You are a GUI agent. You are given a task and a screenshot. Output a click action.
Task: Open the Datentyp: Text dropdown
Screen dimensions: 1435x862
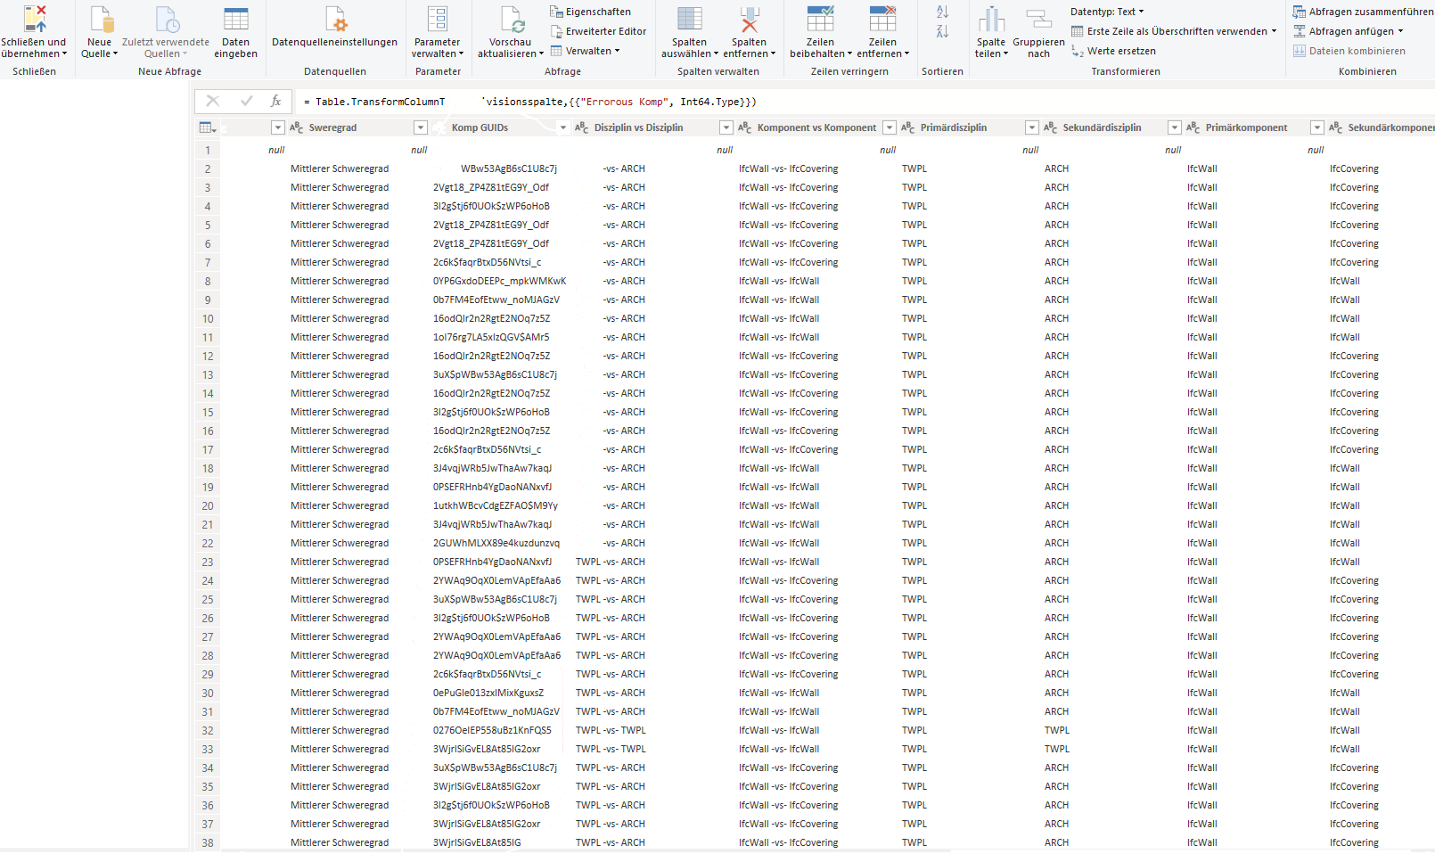(x=1107, y=12)
